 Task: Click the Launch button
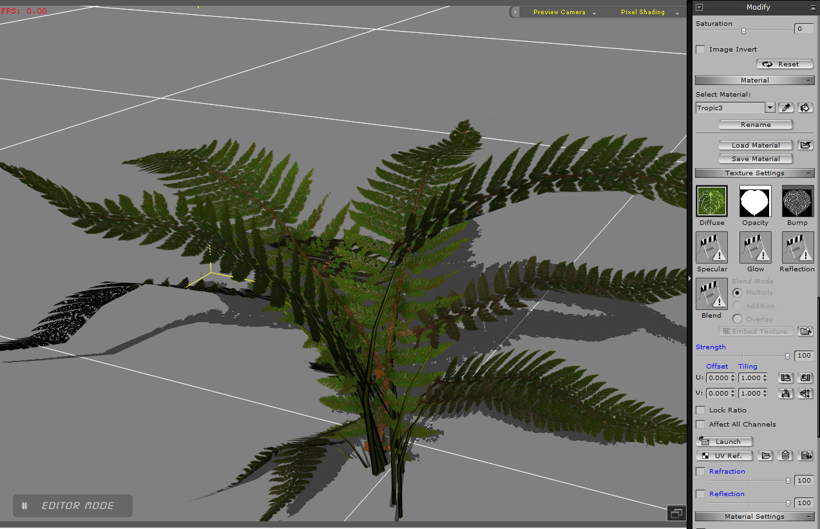click(725, 441)
